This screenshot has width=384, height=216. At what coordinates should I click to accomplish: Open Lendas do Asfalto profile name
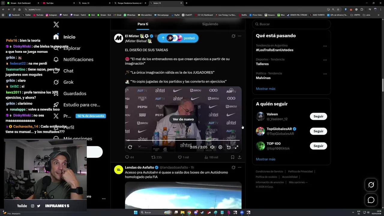pyautogui.click(x=139, y=167)
